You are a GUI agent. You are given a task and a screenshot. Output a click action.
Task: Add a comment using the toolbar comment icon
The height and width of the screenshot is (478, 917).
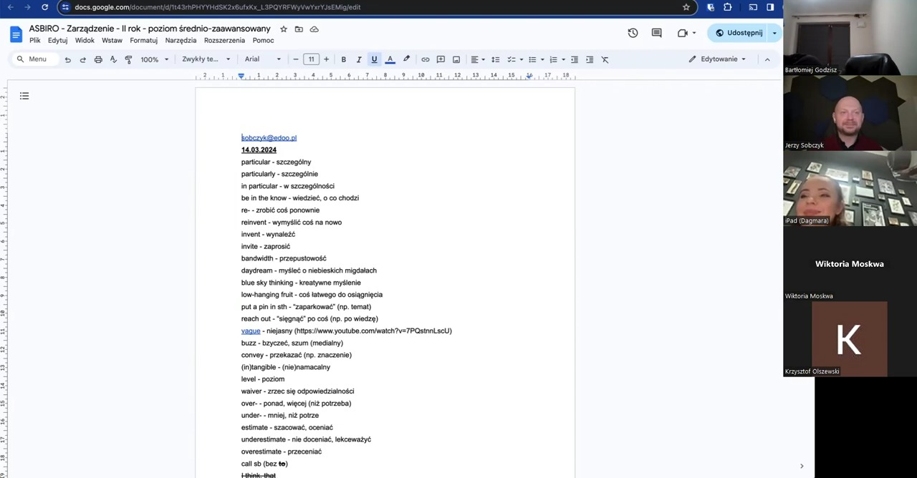pos(441,59)
